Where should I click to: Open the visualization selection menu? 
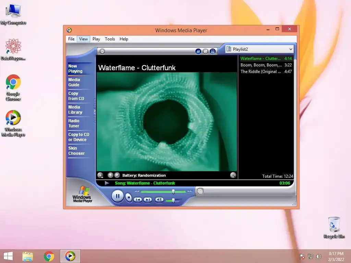[x=100, y=175]
